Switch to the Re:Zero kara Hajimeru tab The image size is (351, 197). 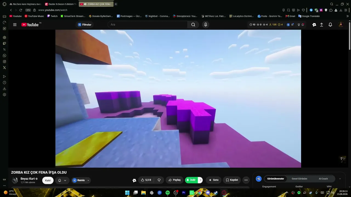click(x=26, y=4)
